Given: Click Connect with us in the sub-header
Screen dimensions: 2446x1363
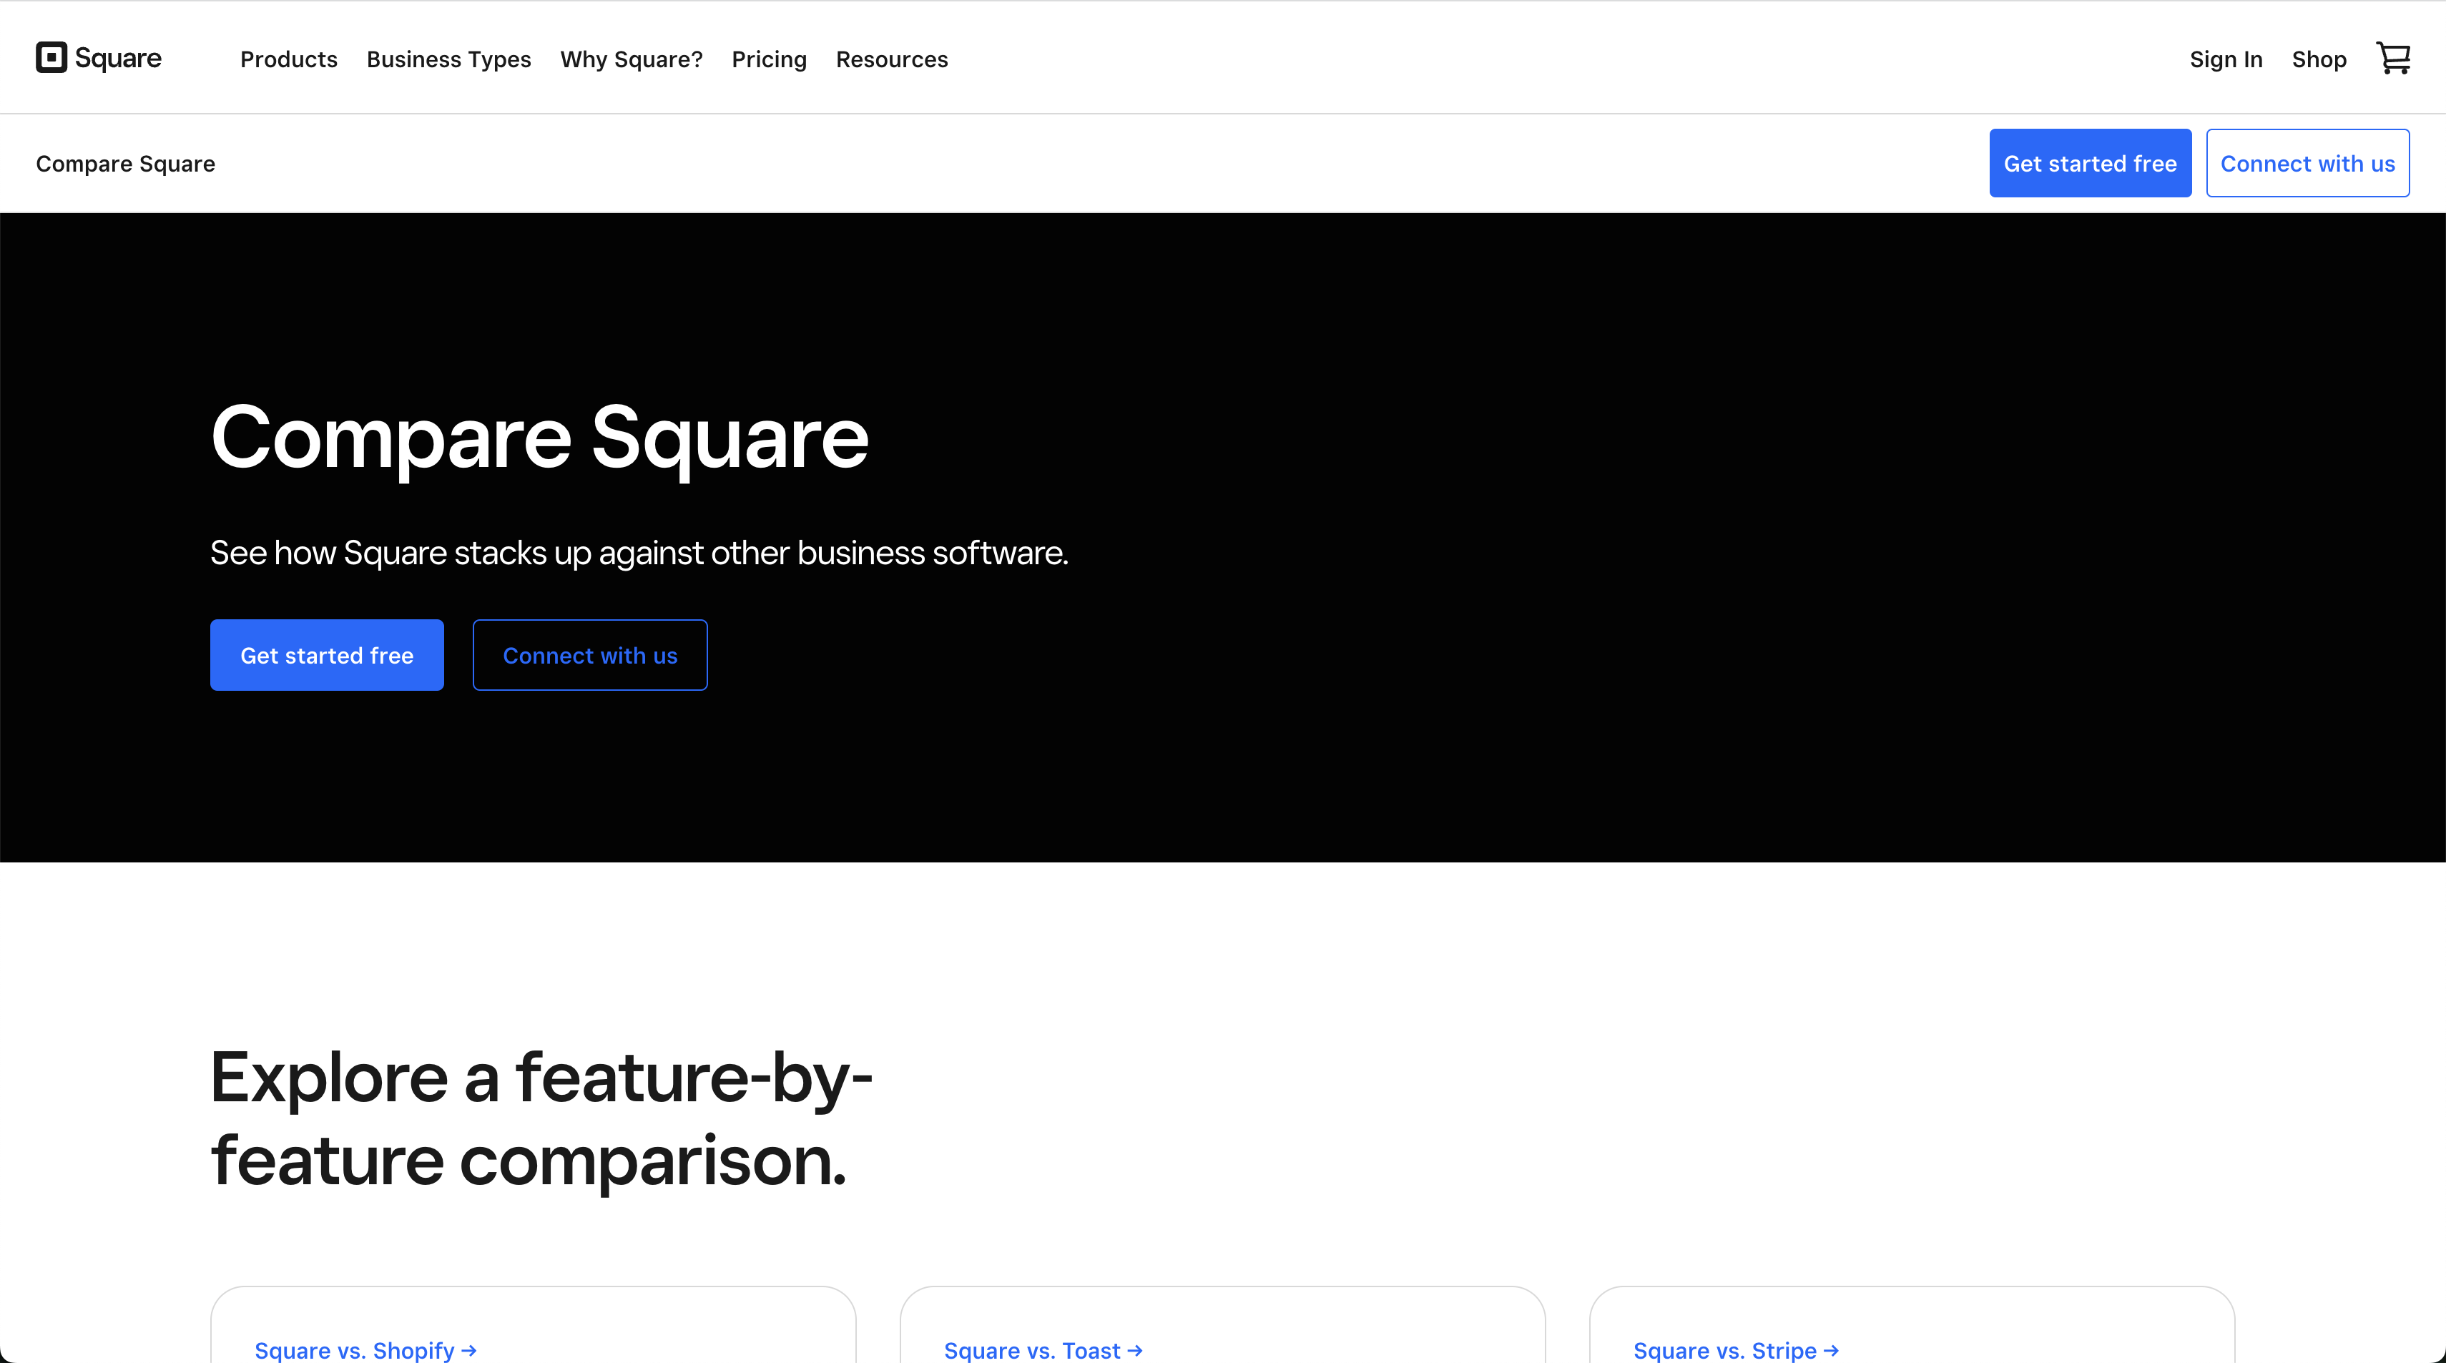Looking at the screenshot, I should pyautogui.click(x=2307, y=162).
